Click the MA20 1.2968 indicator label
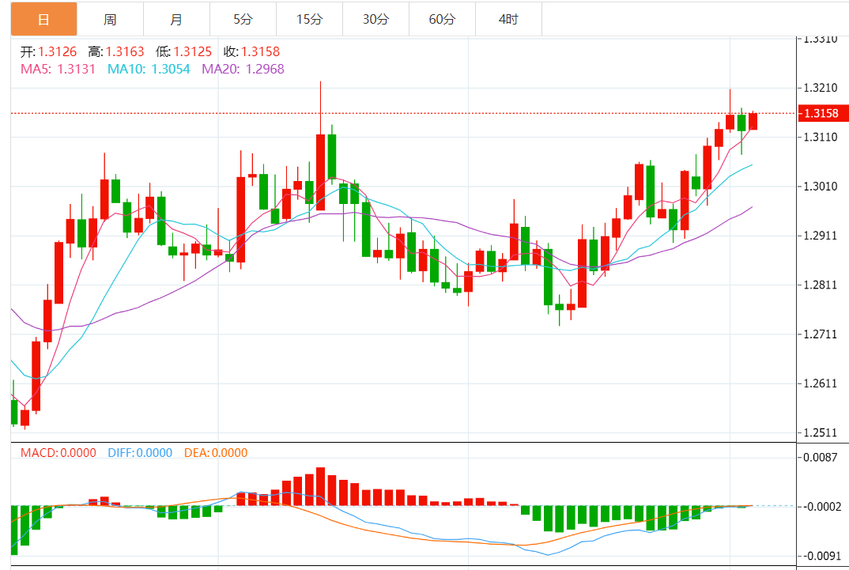 click(243, 70)
